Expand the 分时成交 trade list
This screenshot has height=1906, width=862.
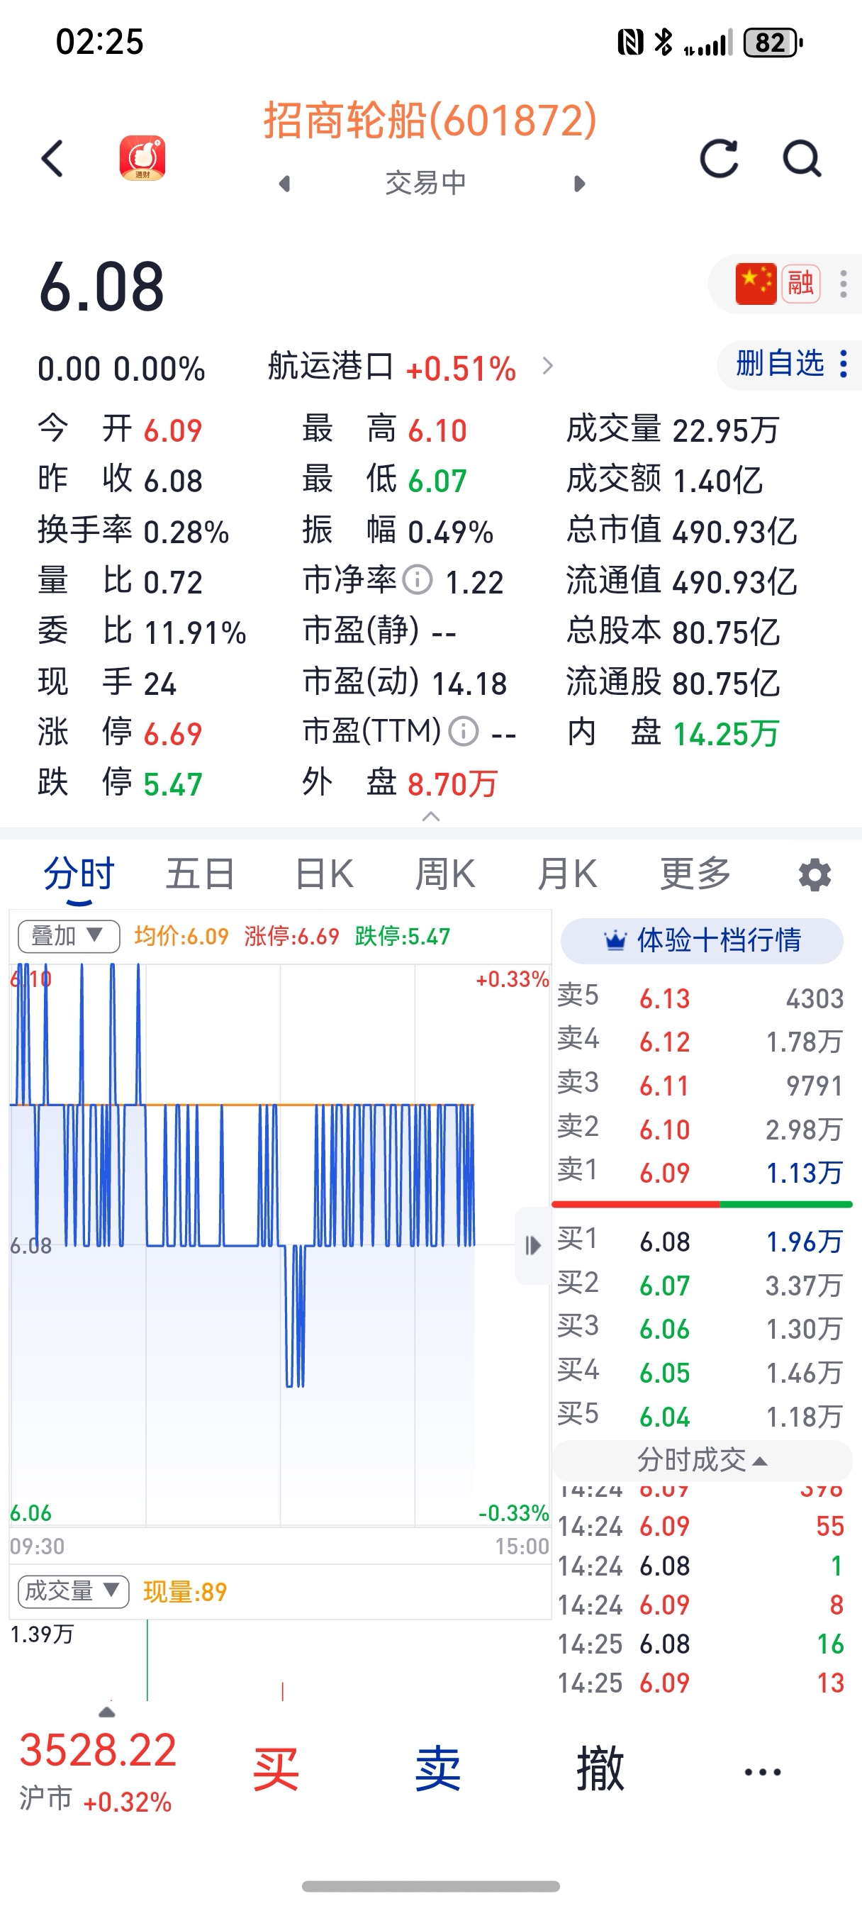coord(702,1461)
